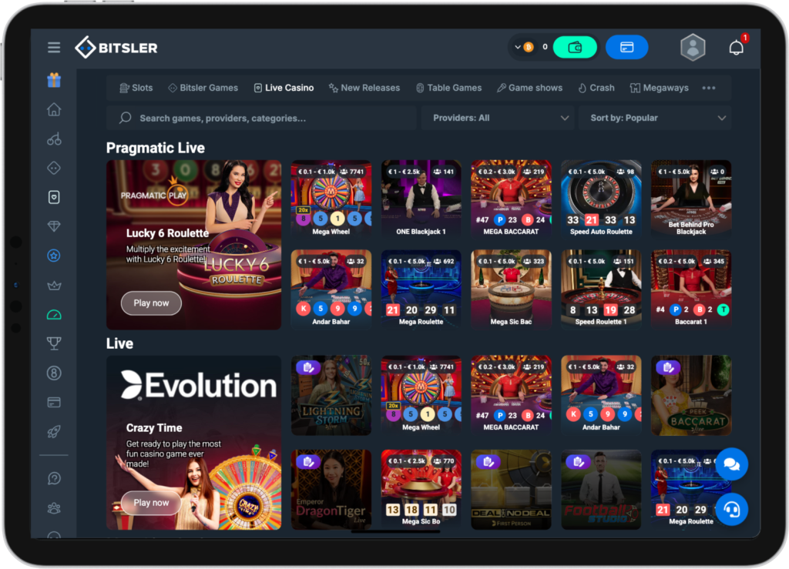The width and height of the screenshot is (789, 569).
Task: Focus the search games input field
Action: 262,118
